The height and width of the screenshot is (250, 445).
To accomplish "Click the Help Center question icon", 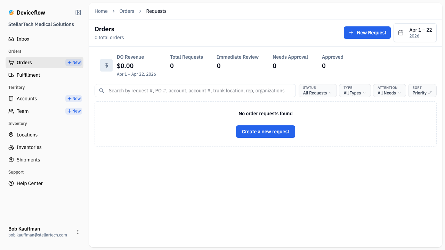I will 11,183.
